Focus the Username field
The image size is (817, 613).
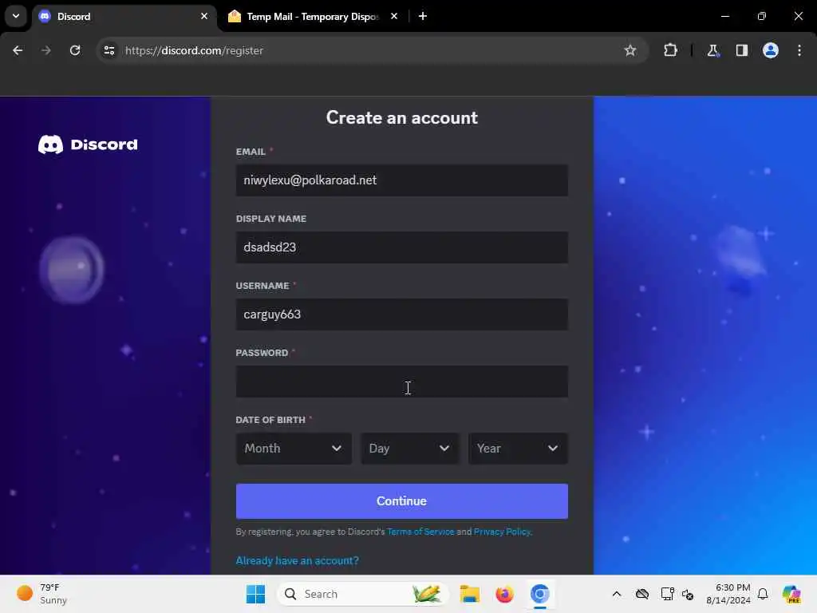[402, 314]
